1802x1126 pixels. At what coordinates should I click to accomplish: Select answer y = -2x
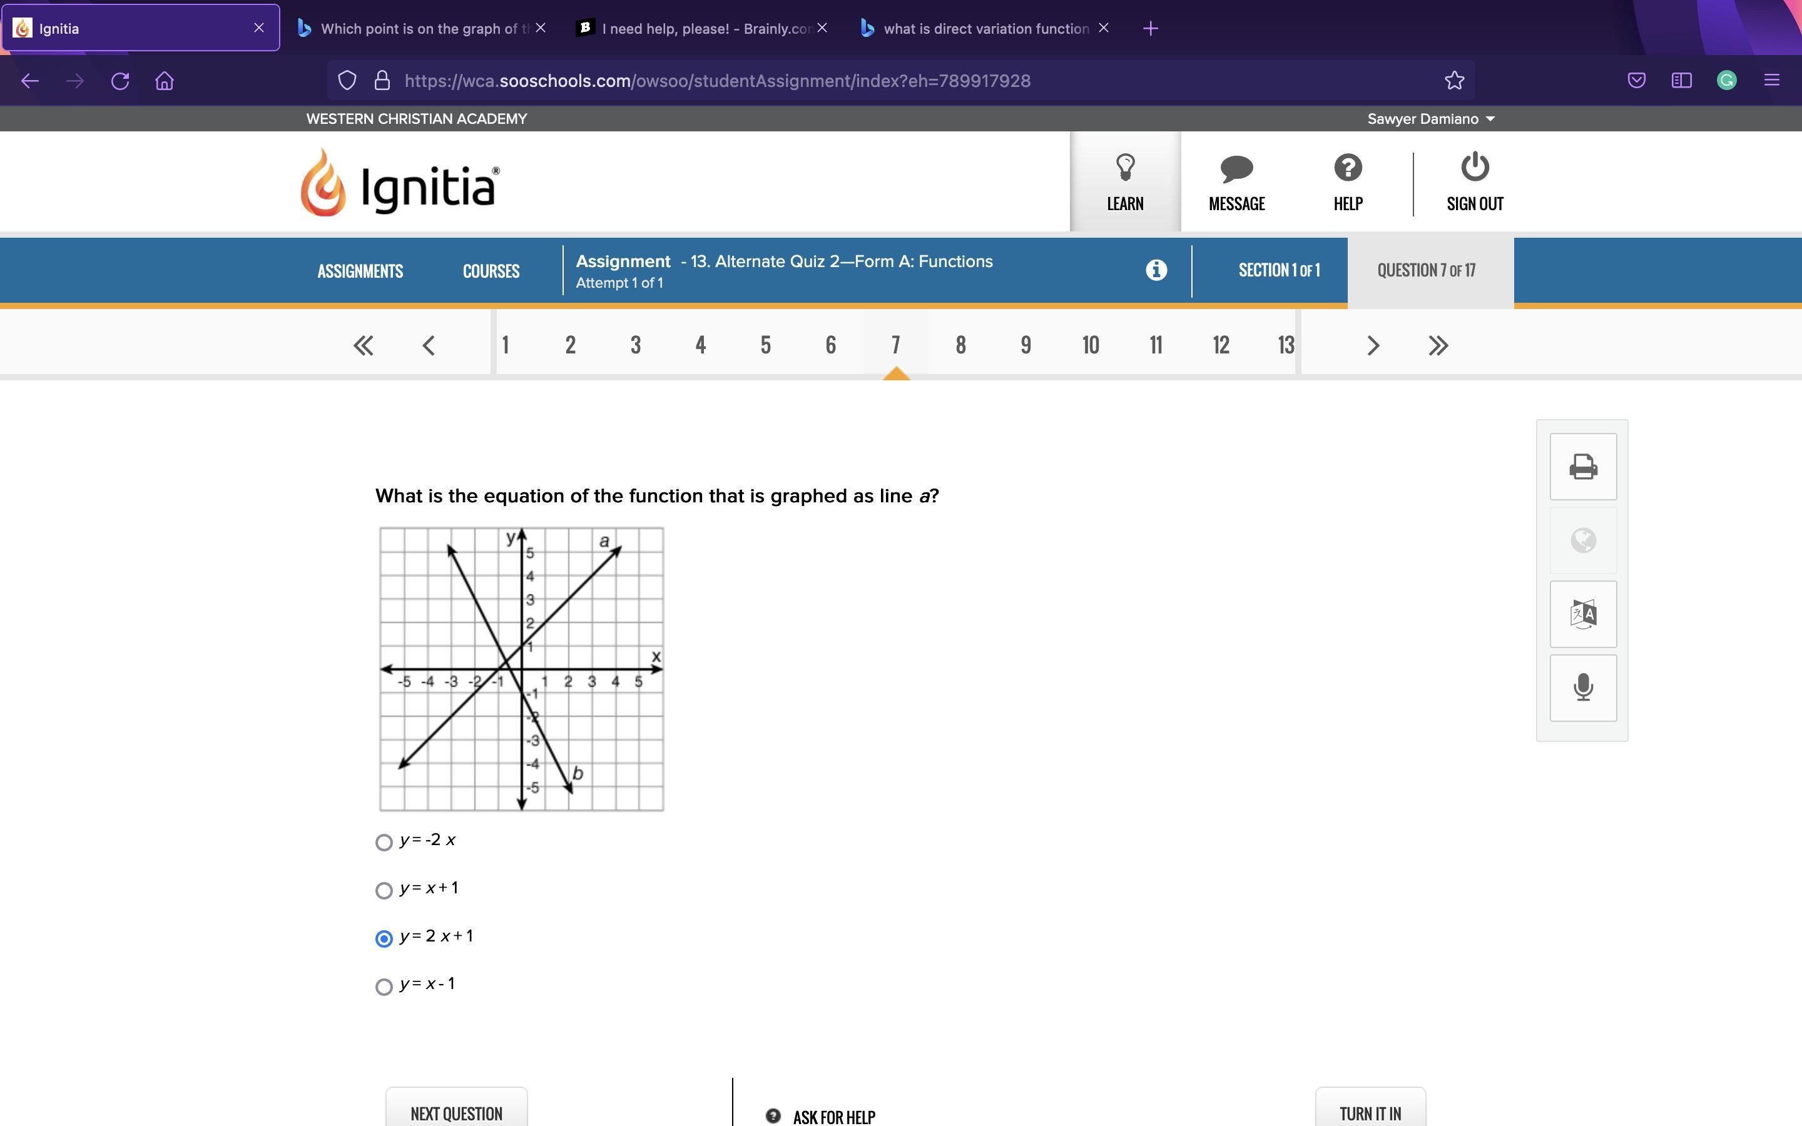coord(384,842)
